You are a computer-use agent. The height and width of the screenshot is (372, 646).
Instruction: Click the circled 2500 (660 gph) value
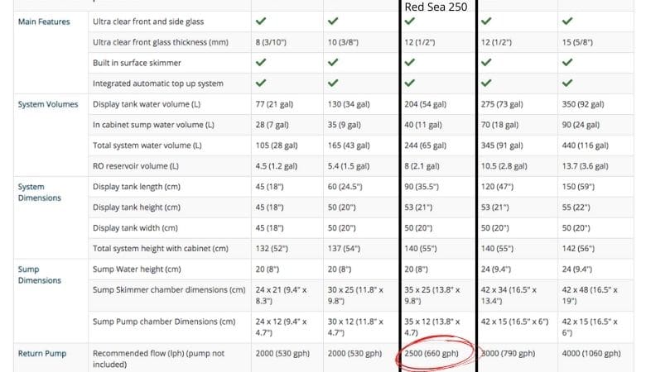tap(431, 353)
